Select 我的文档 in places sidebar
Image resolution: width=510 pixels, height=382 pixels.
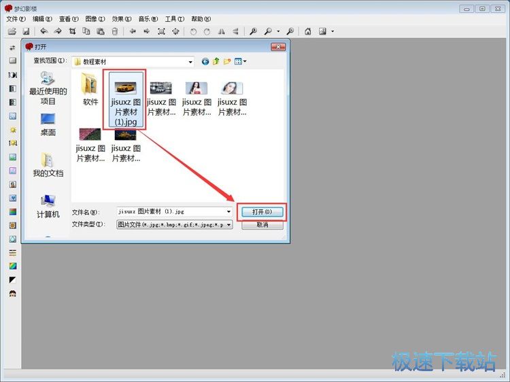point(48,165)
